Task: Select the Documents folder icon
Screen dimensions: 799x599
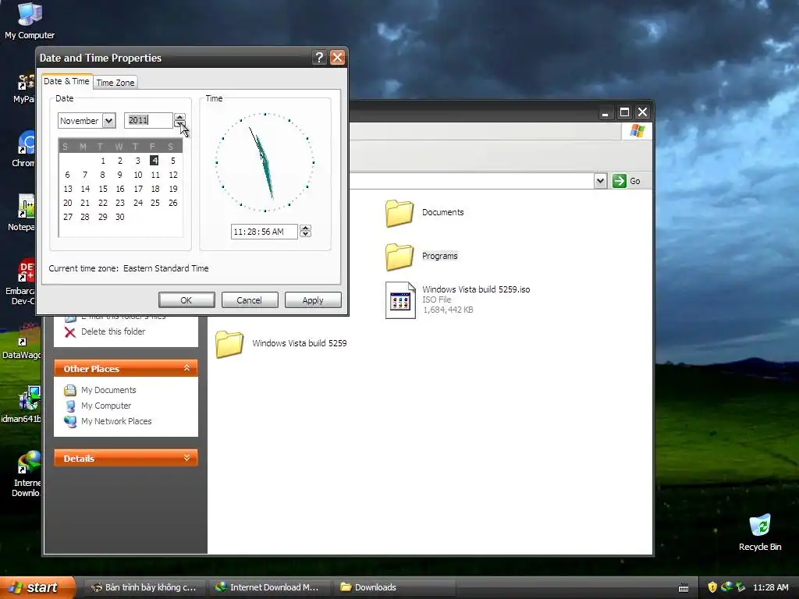Action: click(399, 213)
